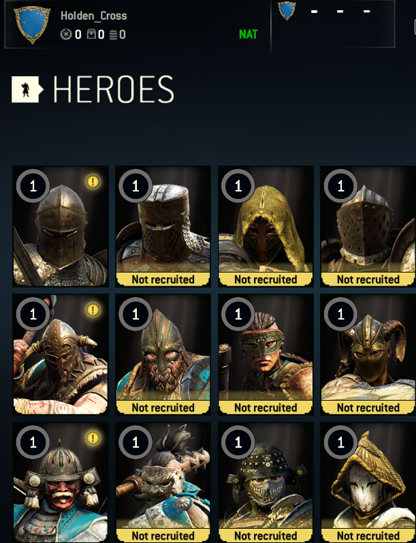Select the Conqueror bucket-helmet hero card

tap(163, 226)
